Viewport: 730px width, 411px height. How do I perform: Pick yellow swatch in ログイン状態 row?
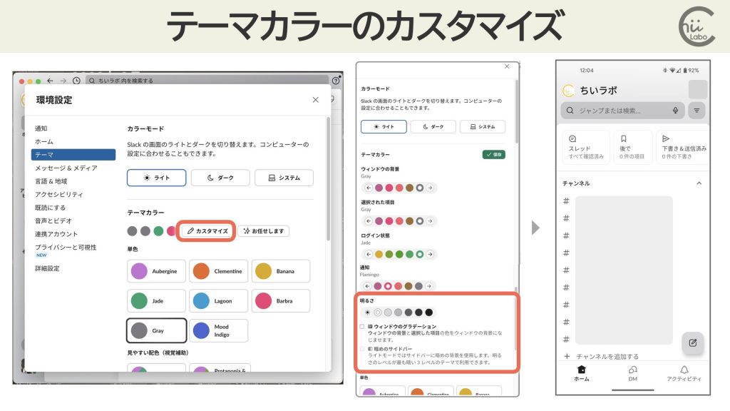(379, 255)
